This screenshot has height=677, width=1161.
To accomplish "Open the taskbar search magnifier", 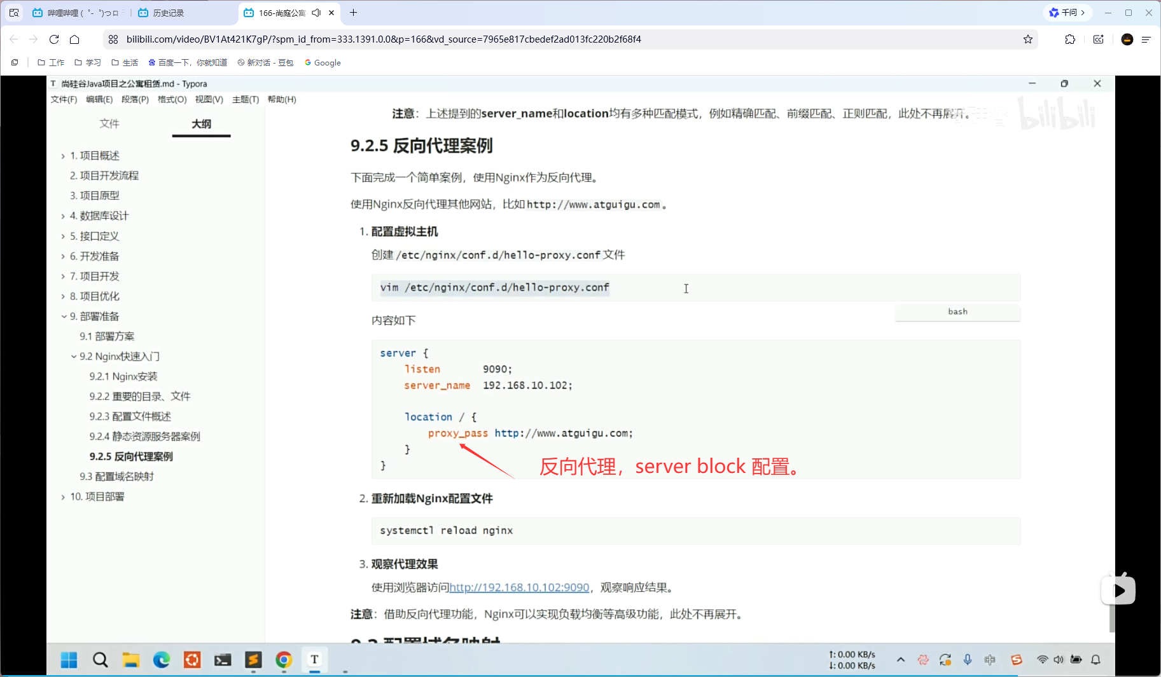I will pos(100,660).
